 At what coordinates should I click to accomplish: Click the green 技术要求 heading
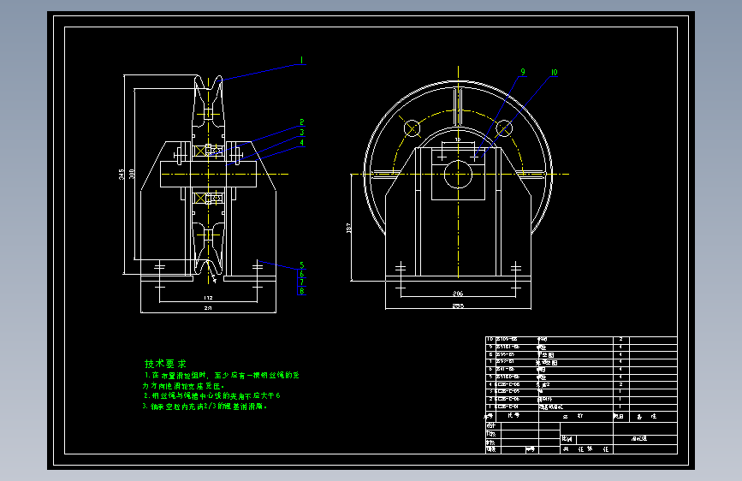coord(166,364)
